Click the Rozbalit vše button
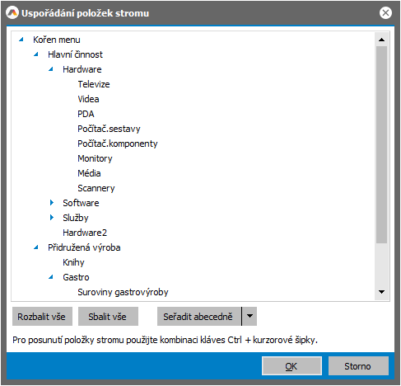Image resolution: width=401 pixels, height=386 pixels. point(42,317)
